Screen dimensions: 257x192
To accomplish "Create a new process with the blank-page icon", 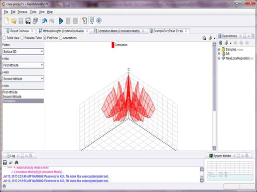I will pyautogui.click(x=6, y=21).
